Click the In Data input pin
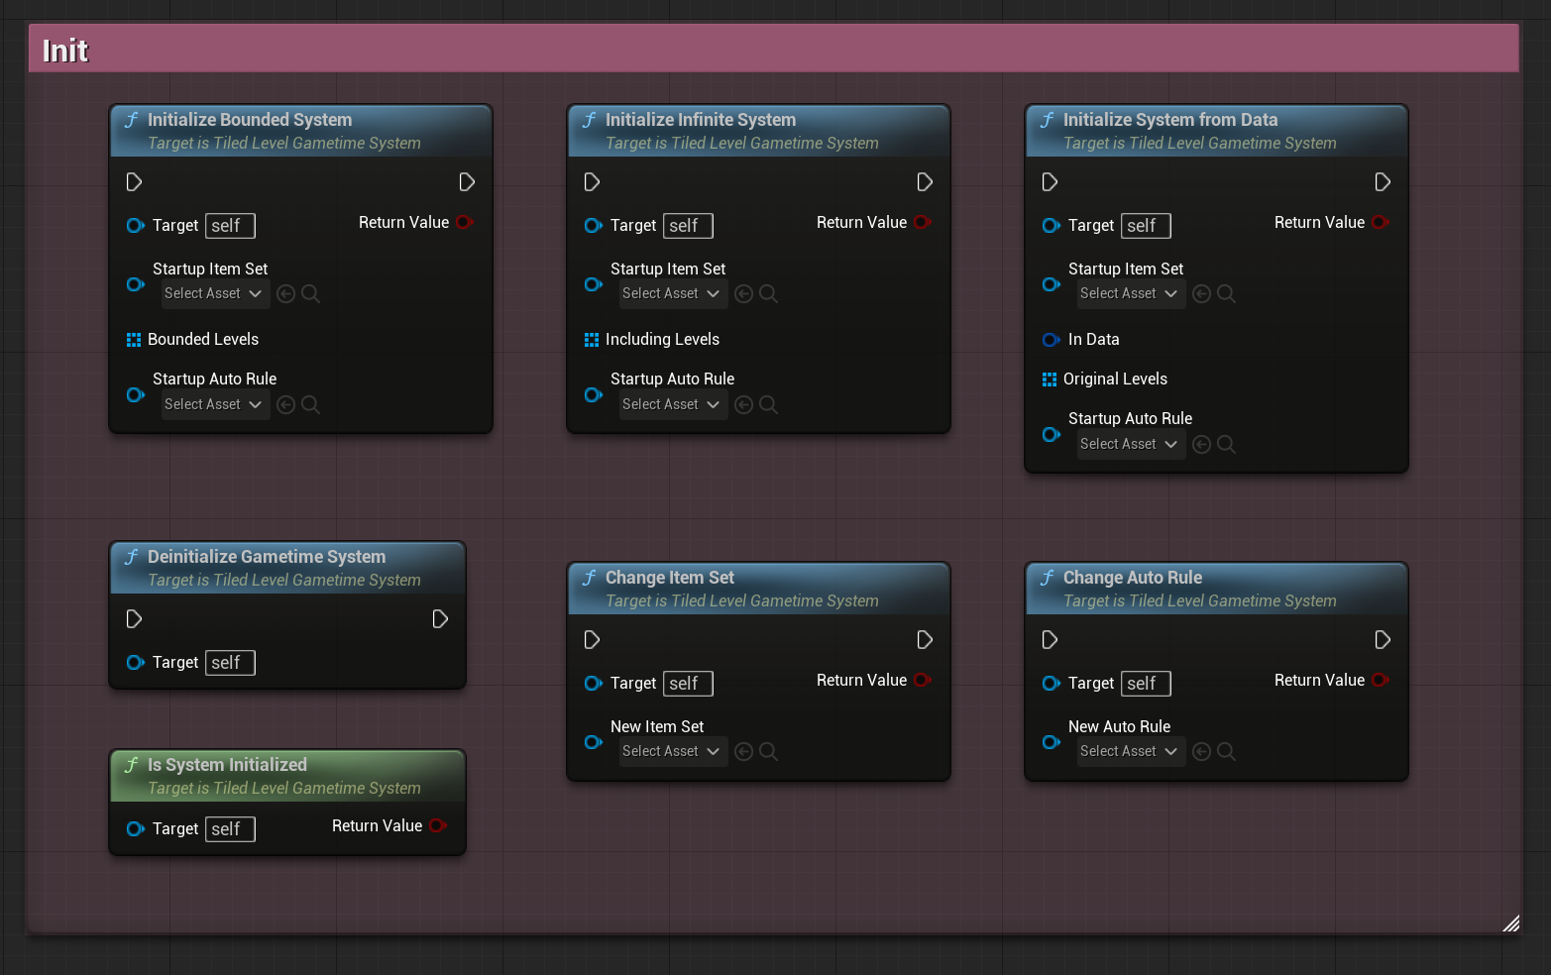This screenshot has height=975, width=1551. pos(1051,340)
